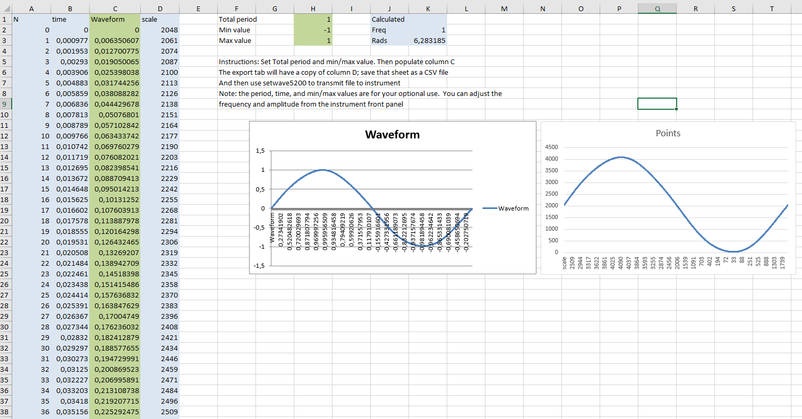Screen dimensions: 802x419
Task: Select column Q header
Action: 657,8
